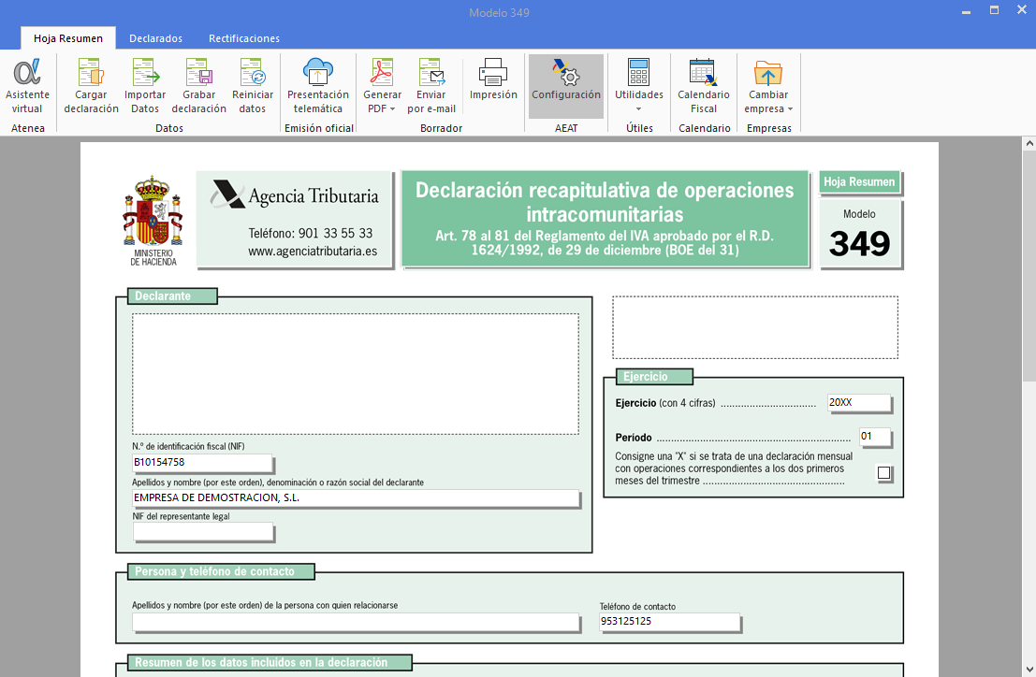Switch to the Declarados tab
Screen dimensions: 1036x677
tap(155, 38)
